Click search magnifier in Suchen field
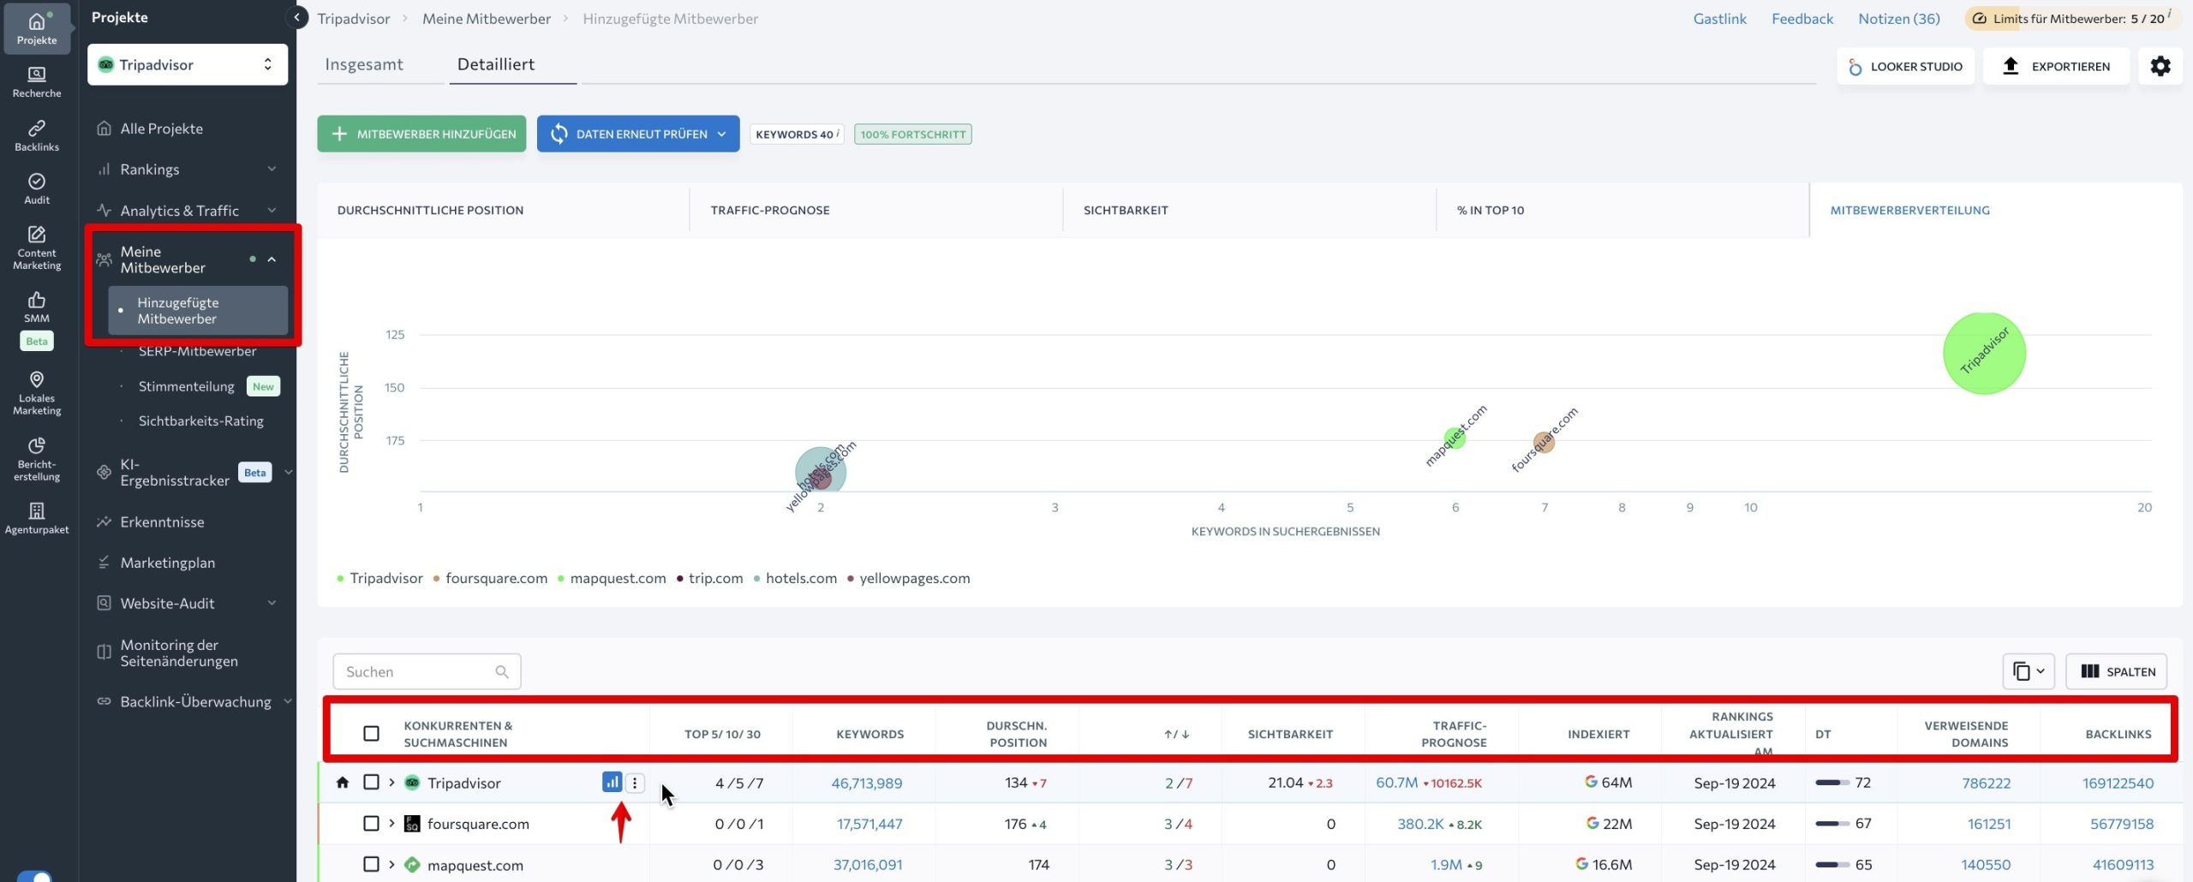Viewport: 2193px width, 882px height. pos(502,672)
